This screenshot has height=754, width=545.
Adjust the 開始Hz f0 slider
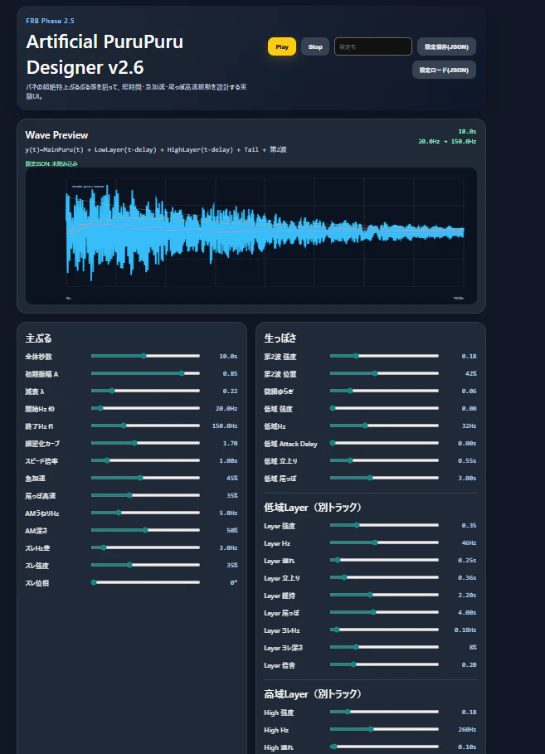click(x=145, y=408)
